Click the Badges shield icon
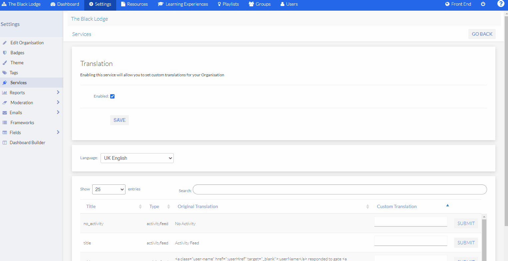508x261 pixels. [x=5, y=53]
